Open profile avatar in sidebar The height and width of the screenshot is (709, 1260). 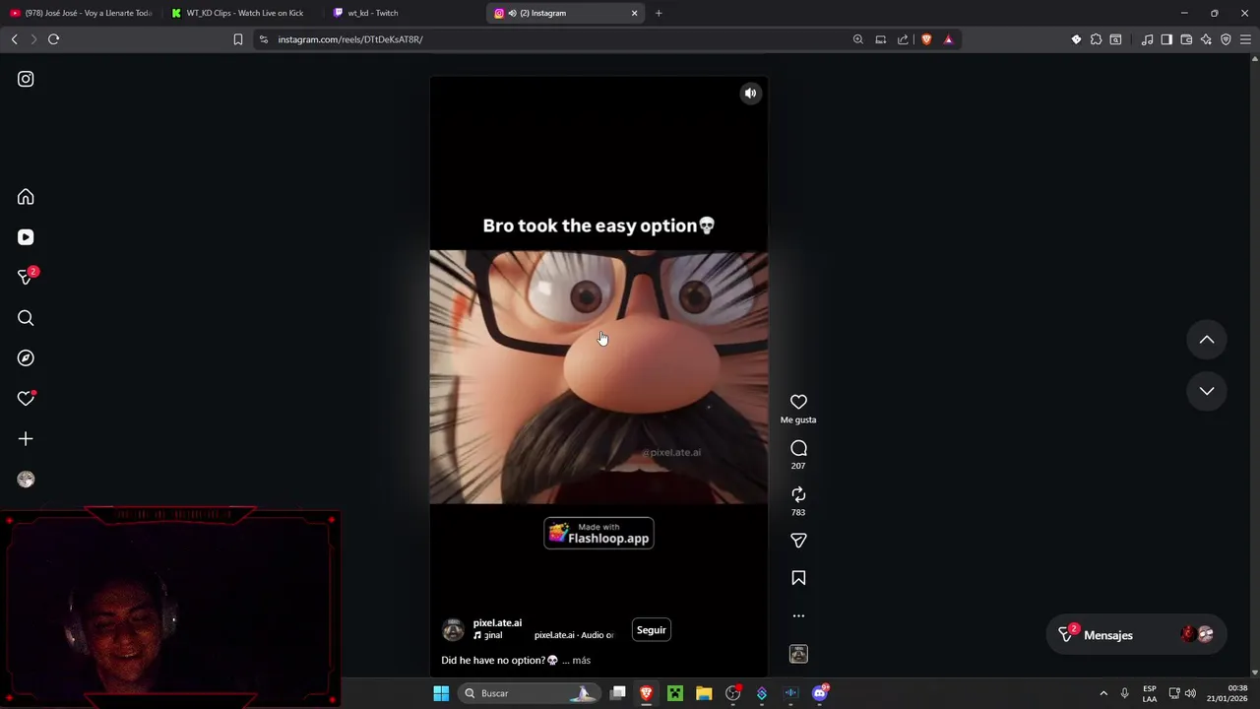tap(26, 480)
